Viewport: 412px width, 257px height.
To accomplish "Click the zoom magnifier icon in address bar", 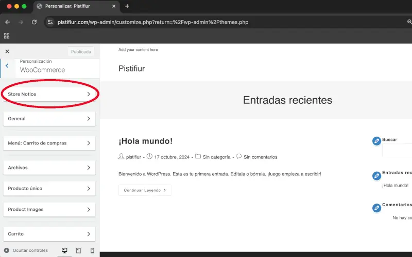I will click(x=409, y=22).
